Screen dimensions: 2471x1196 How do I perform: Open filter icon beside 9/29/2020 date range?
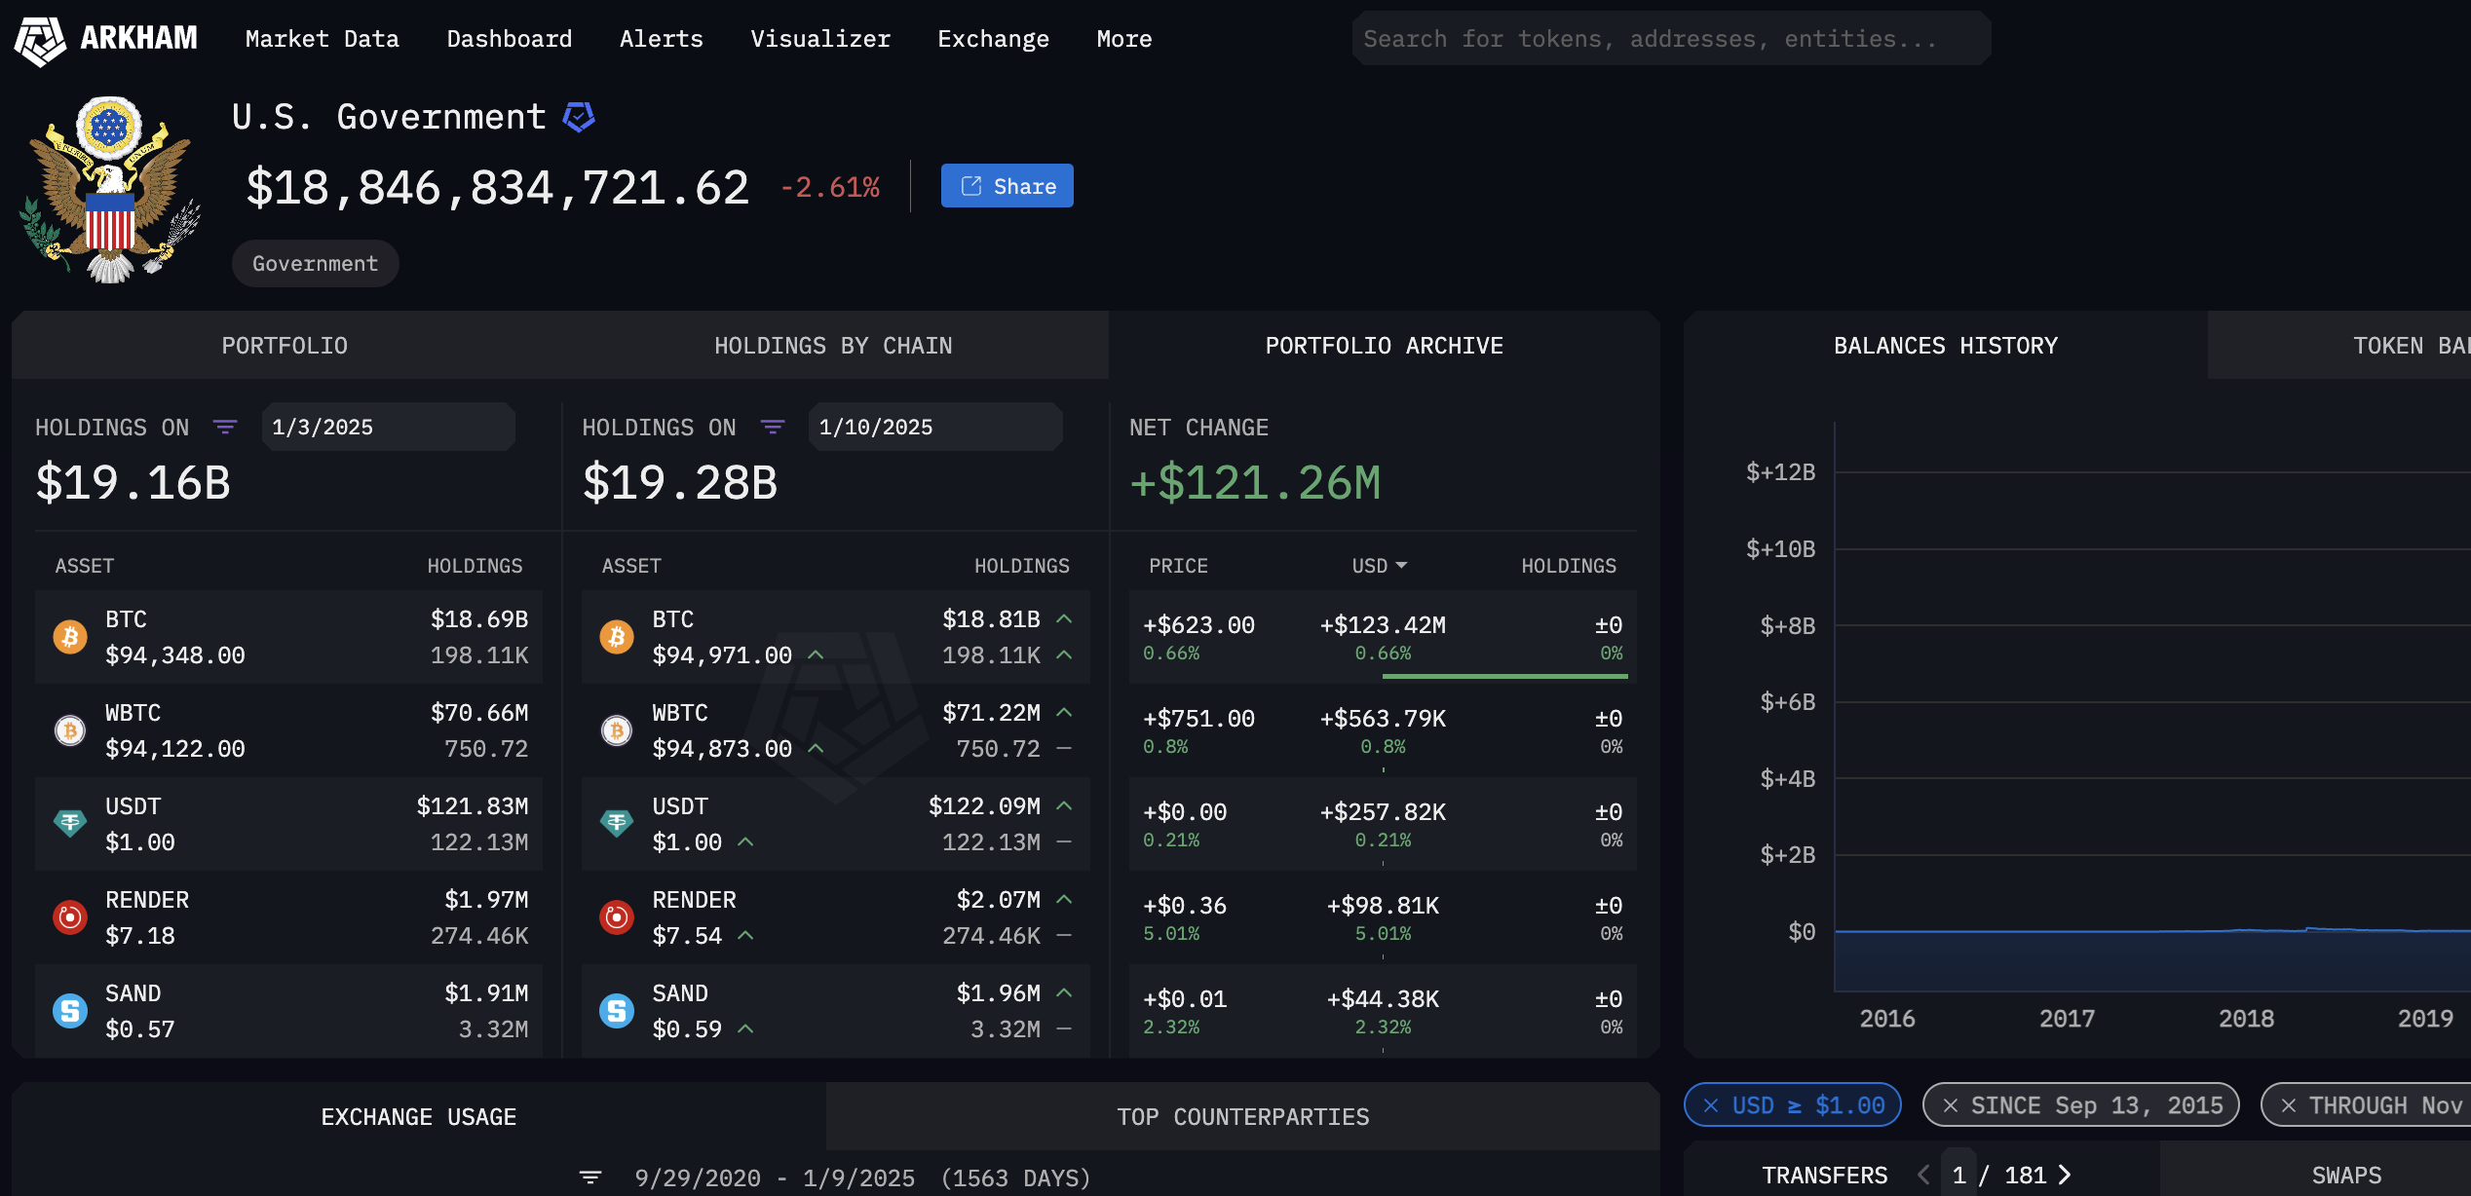(590, 1177)
